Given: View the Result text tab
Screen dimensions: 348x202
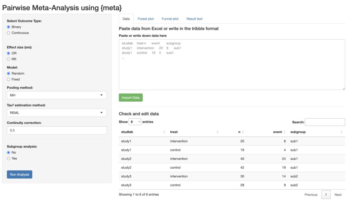Looking at the screenshot, I should click(x=195, y=19).
